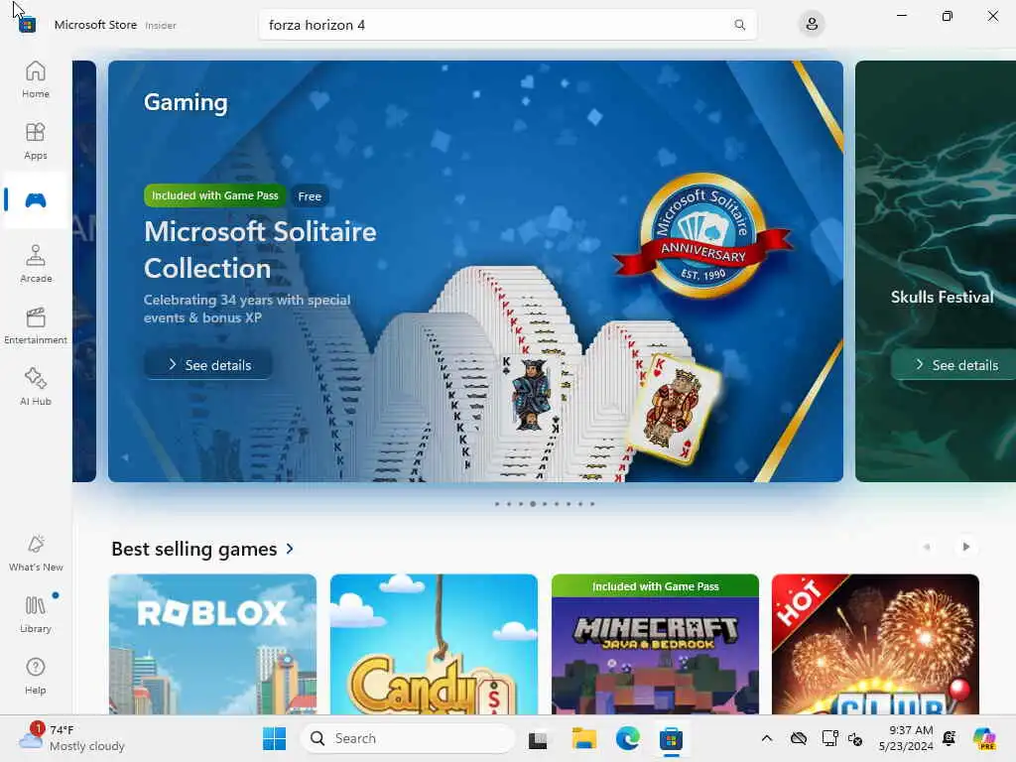Select the first carousel page dot
1016x762 pixels.
point(497,503)
